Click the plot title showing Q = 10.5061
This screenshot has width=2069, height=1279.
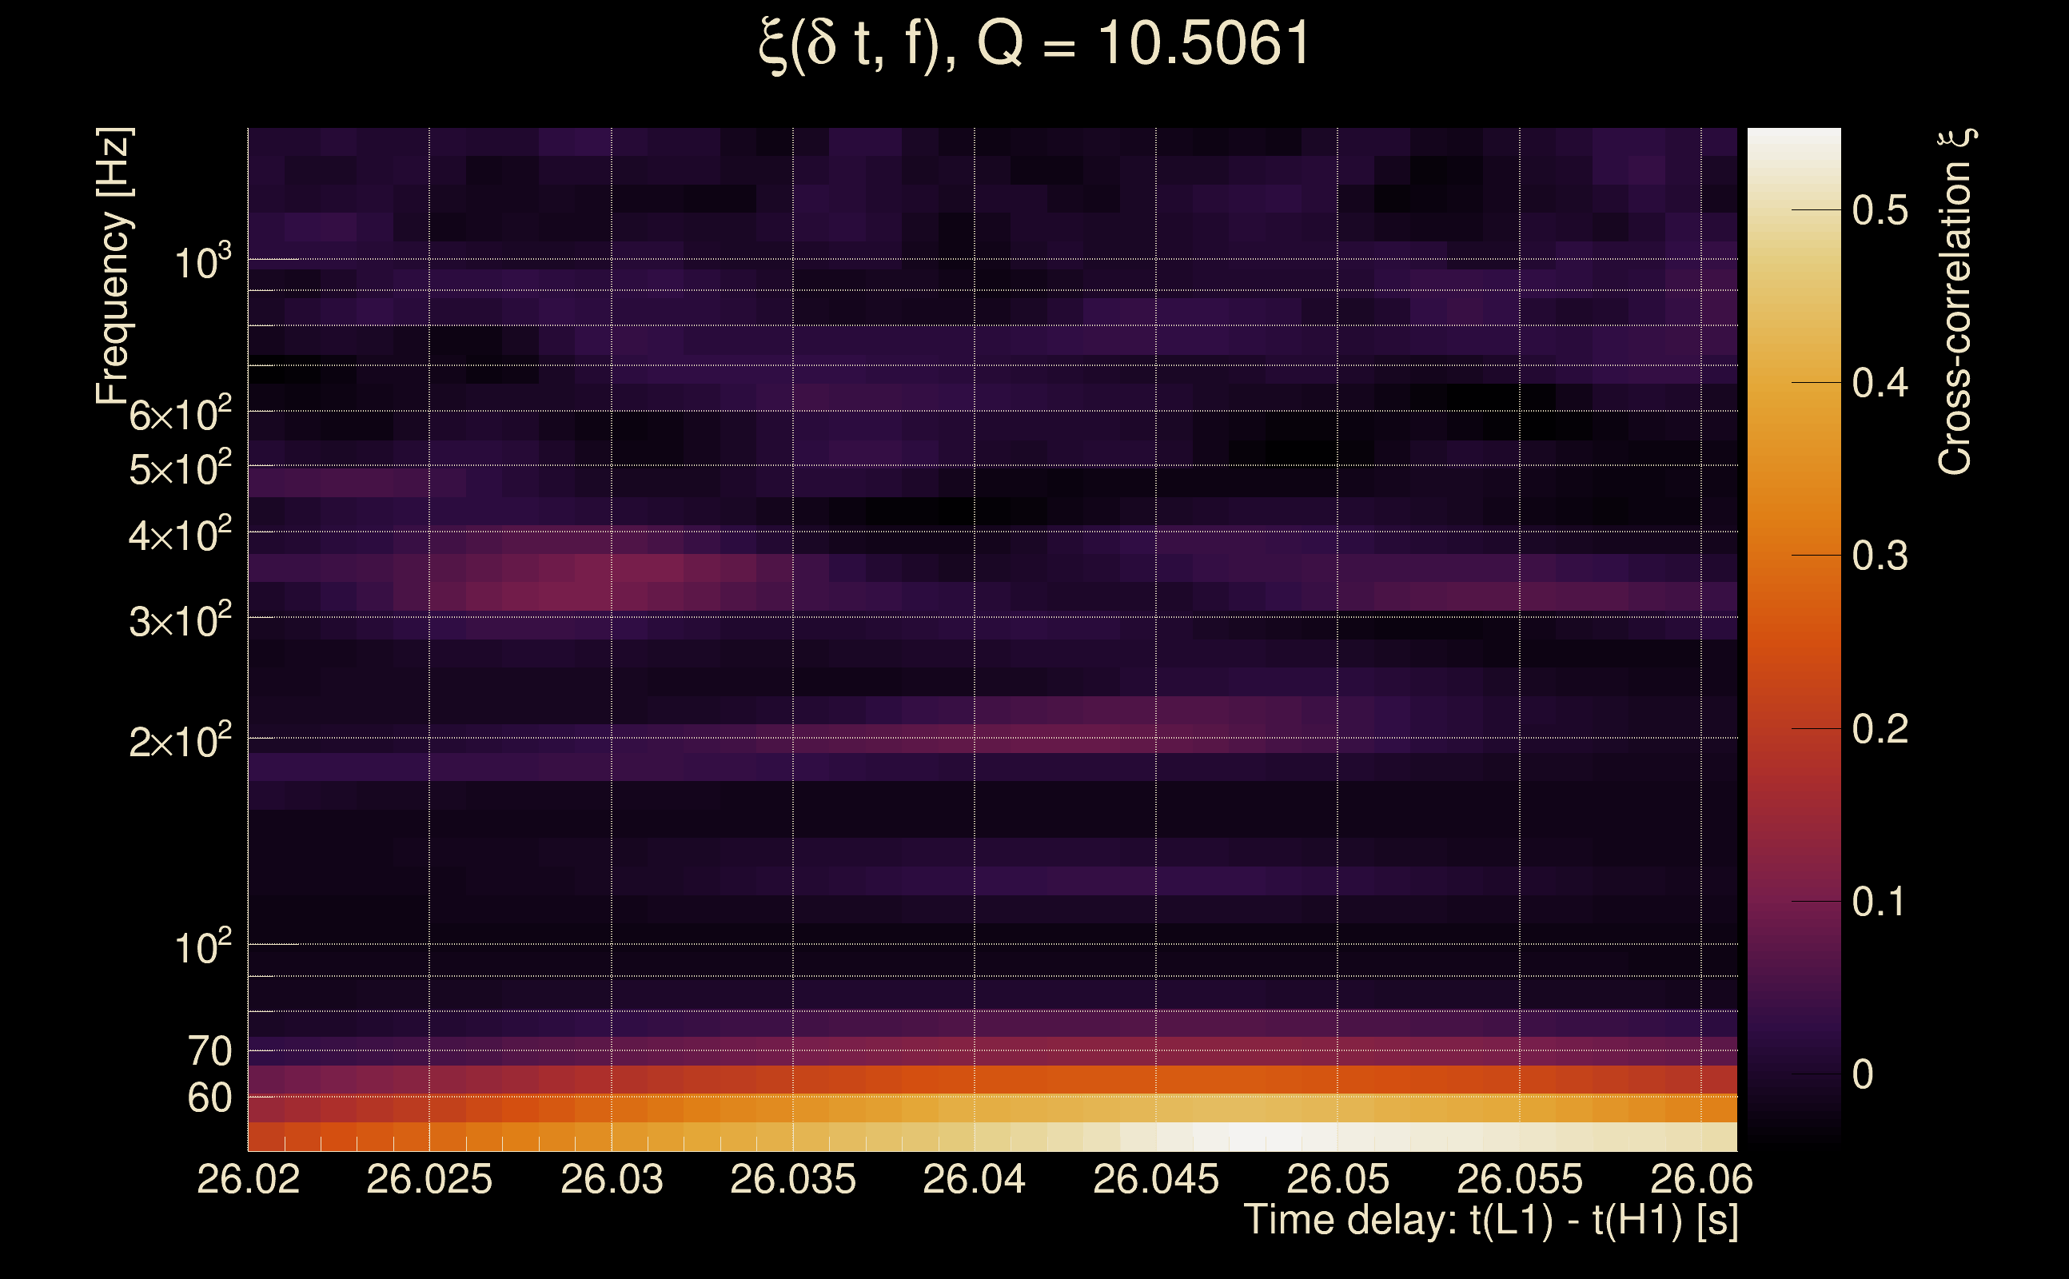1034,44
